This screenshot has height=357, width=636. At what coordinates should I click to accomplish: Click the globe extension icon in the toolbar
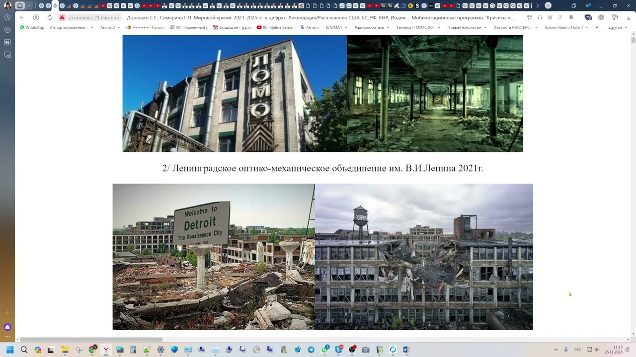(x=601, y=17)
